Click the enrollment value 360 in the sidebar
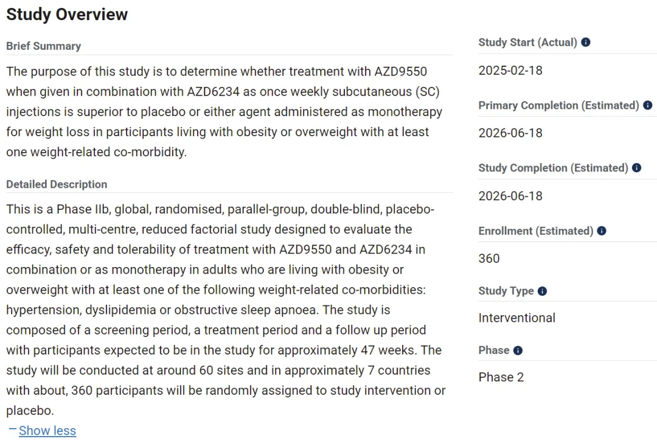The height and width of the screenshot is (444, 657). click(x=489, y=258)
